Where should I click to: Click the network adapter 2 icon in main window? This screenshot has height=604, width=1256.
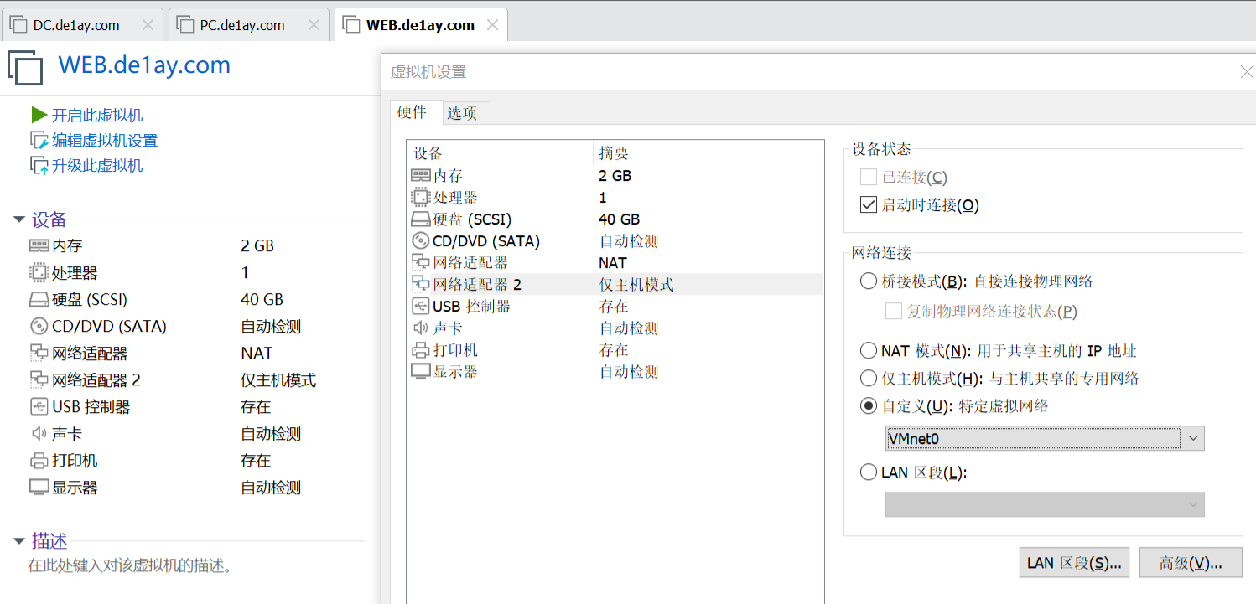pos(39,380)
